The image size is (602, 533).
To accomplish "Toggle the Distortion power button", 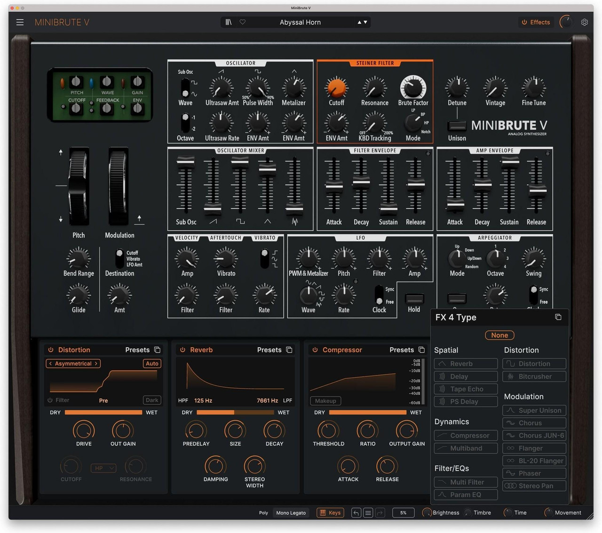I will click(x=51, y=350).
